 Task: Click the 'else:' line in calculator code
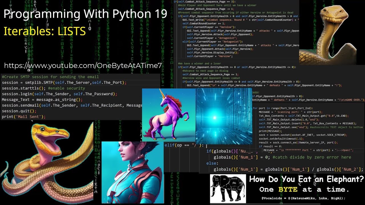tap(212, 163)
